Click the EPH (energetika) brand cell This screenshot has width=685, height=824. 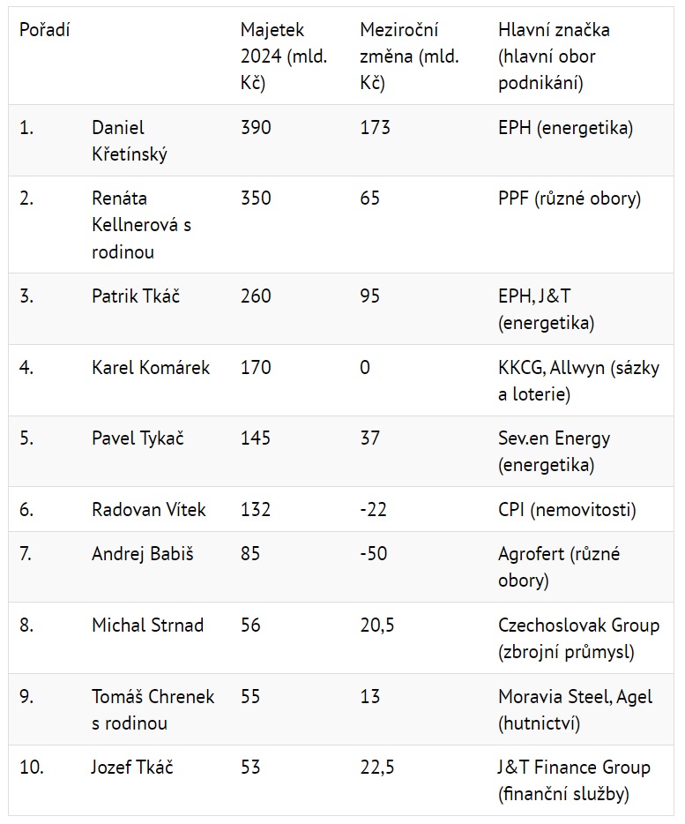566,128
